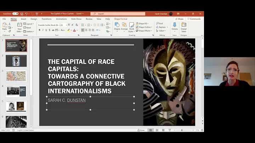
Task: Switch to Reading View
Action: click(163, 130)
